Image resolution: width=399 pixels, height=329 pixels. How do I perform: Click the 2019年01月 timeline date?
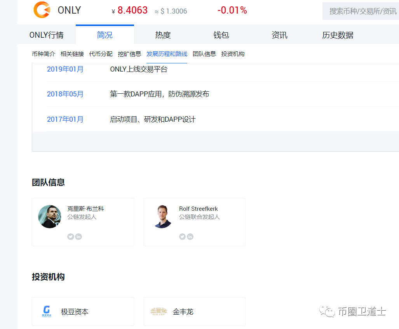click(x=65, y=69)
